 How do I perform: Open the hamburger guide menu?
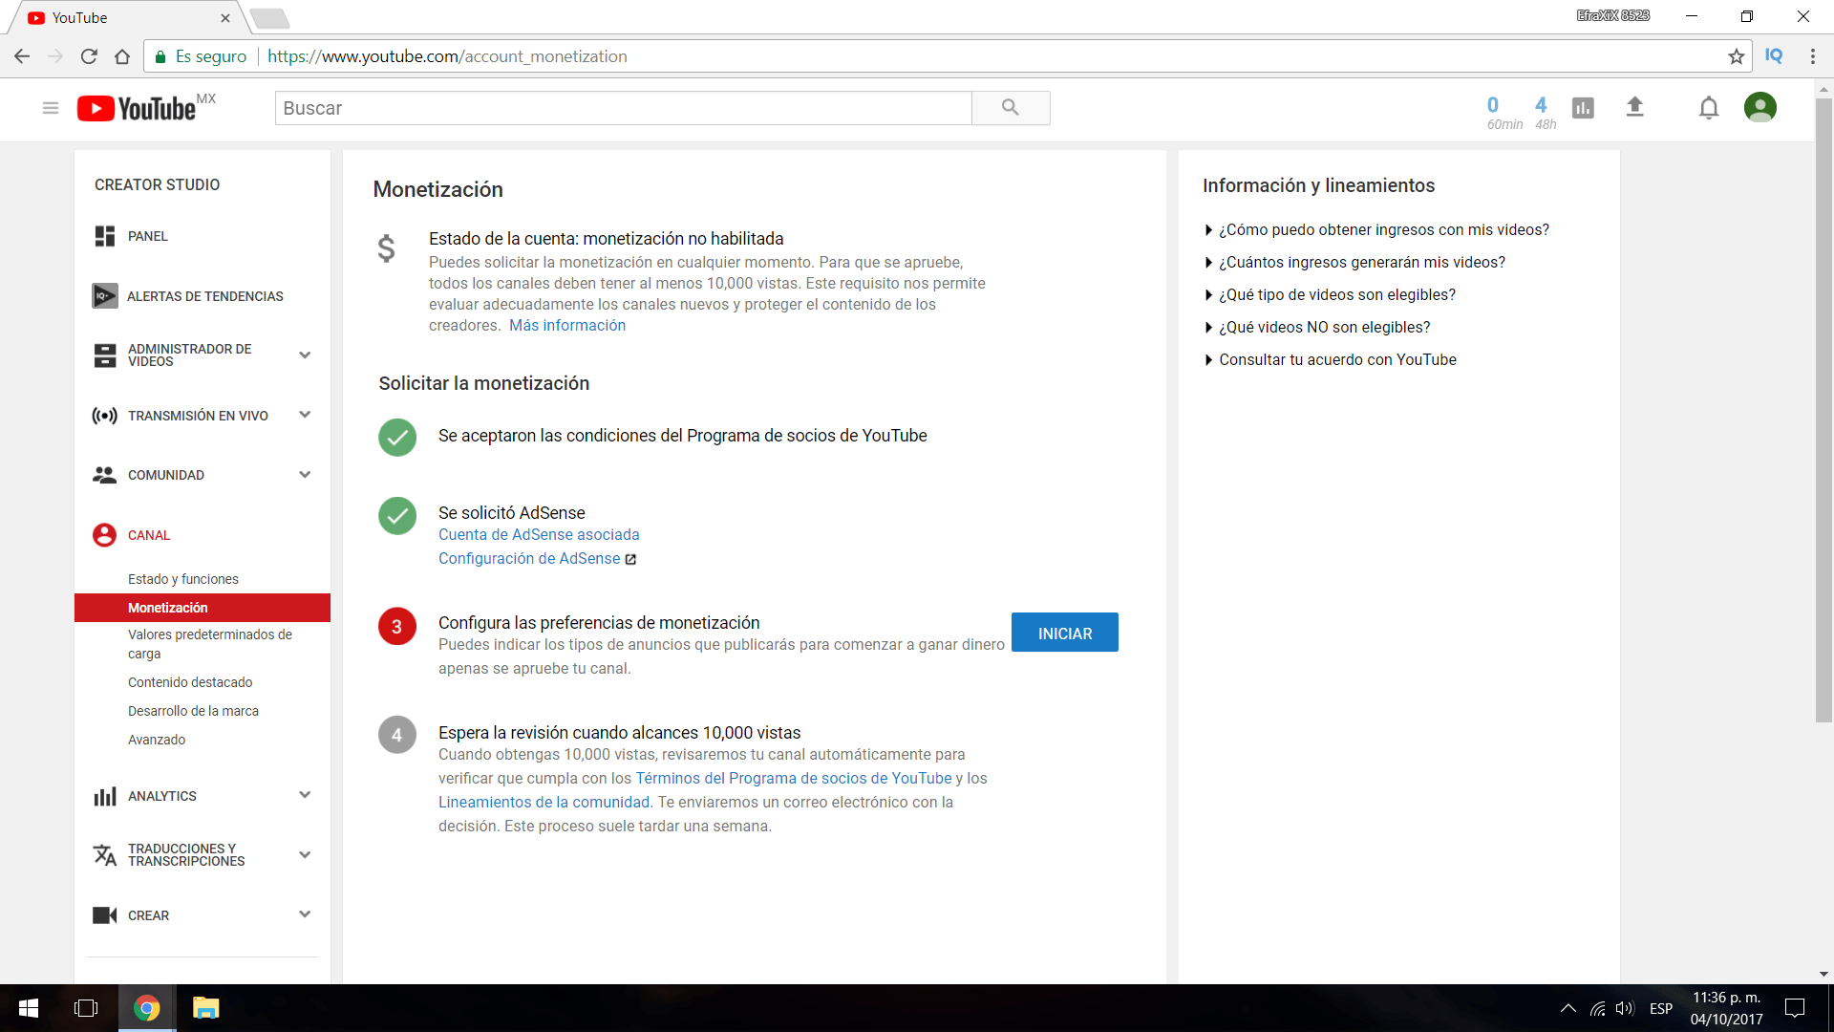click(51, 108)
